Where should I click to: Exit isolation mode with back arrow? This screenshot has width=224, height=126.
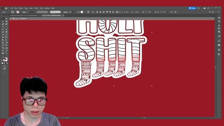point(11,19)
